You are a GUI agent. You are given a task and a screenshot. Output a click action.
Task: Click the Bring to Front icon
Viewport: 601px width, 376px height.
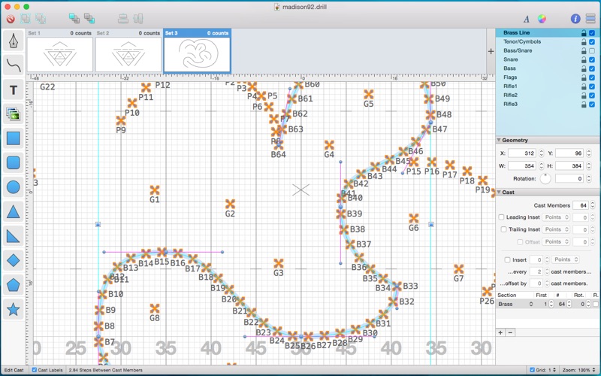pyautogui.click(x=74, y=18)
